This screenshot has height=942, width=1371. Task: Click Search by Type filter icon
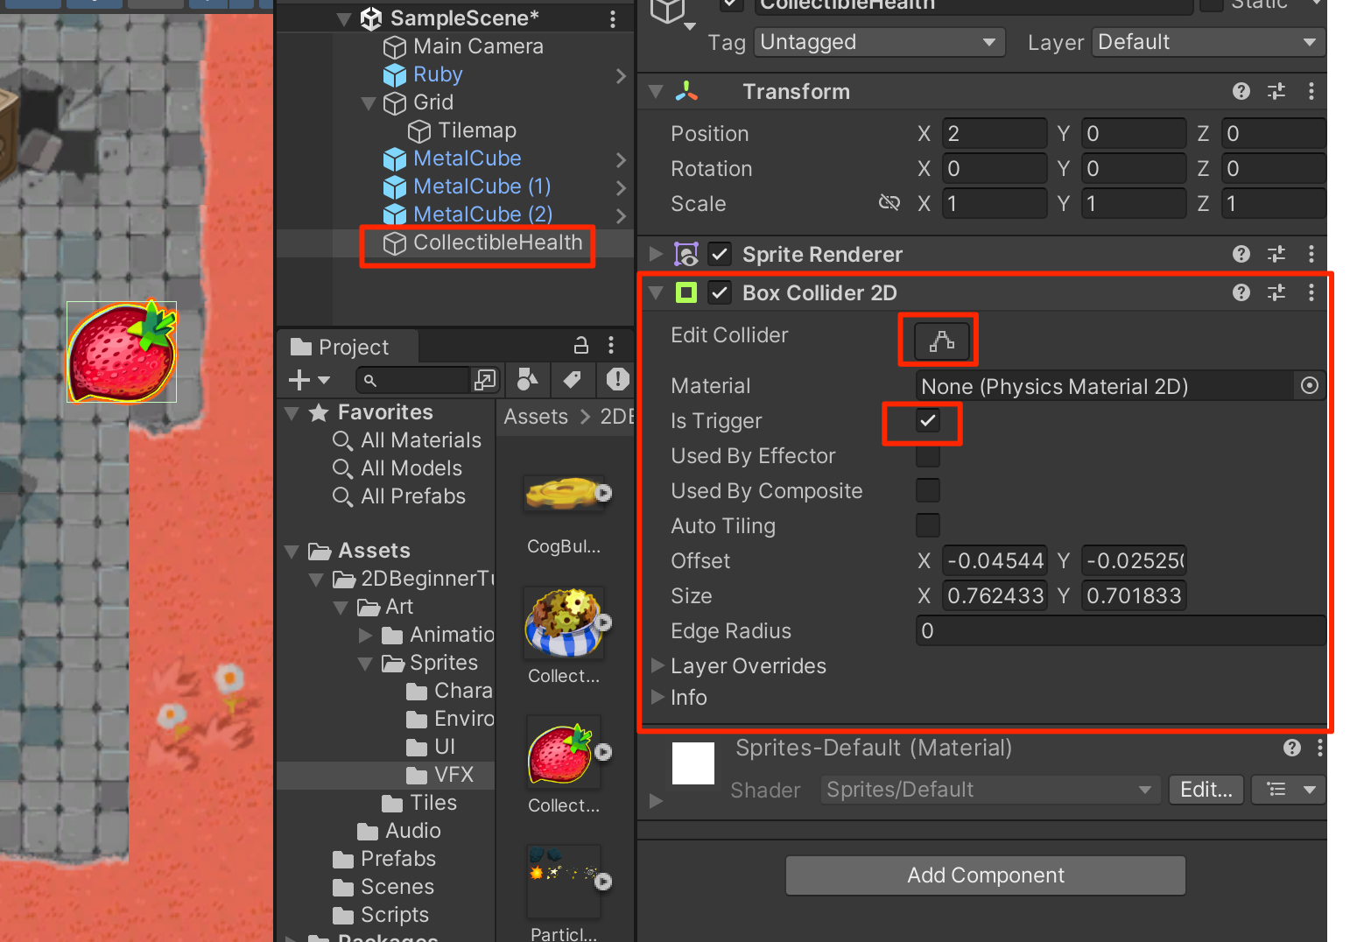point(527,379)
